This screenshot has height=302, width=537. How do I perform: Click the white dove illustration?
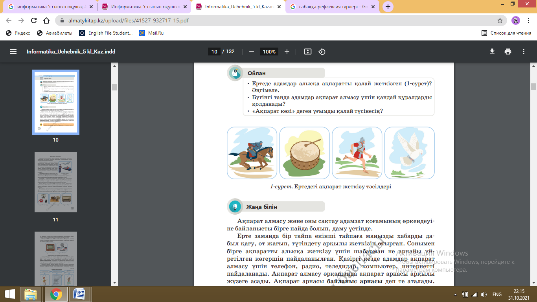coord(410,153)
